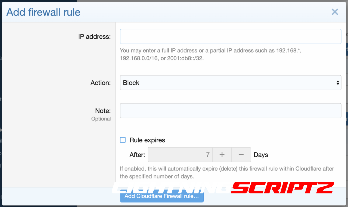Click the "Note:" field label

103,111
